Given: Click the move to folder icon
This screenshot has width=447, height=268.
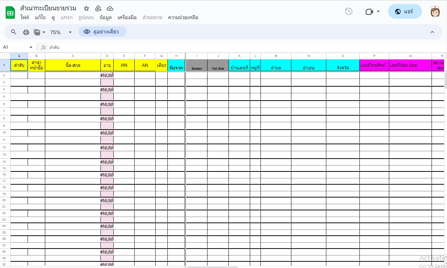Looking at the screenshot, I should coord(98,8).
